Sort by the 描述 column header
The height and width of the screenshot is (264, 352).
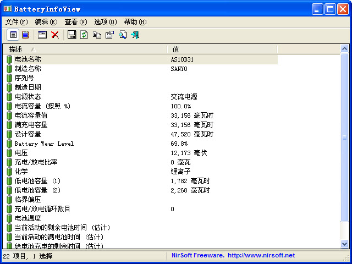(85, 49)
